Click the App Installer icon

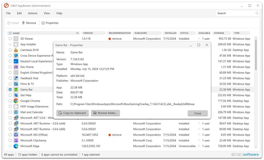[x=16, y=44]
